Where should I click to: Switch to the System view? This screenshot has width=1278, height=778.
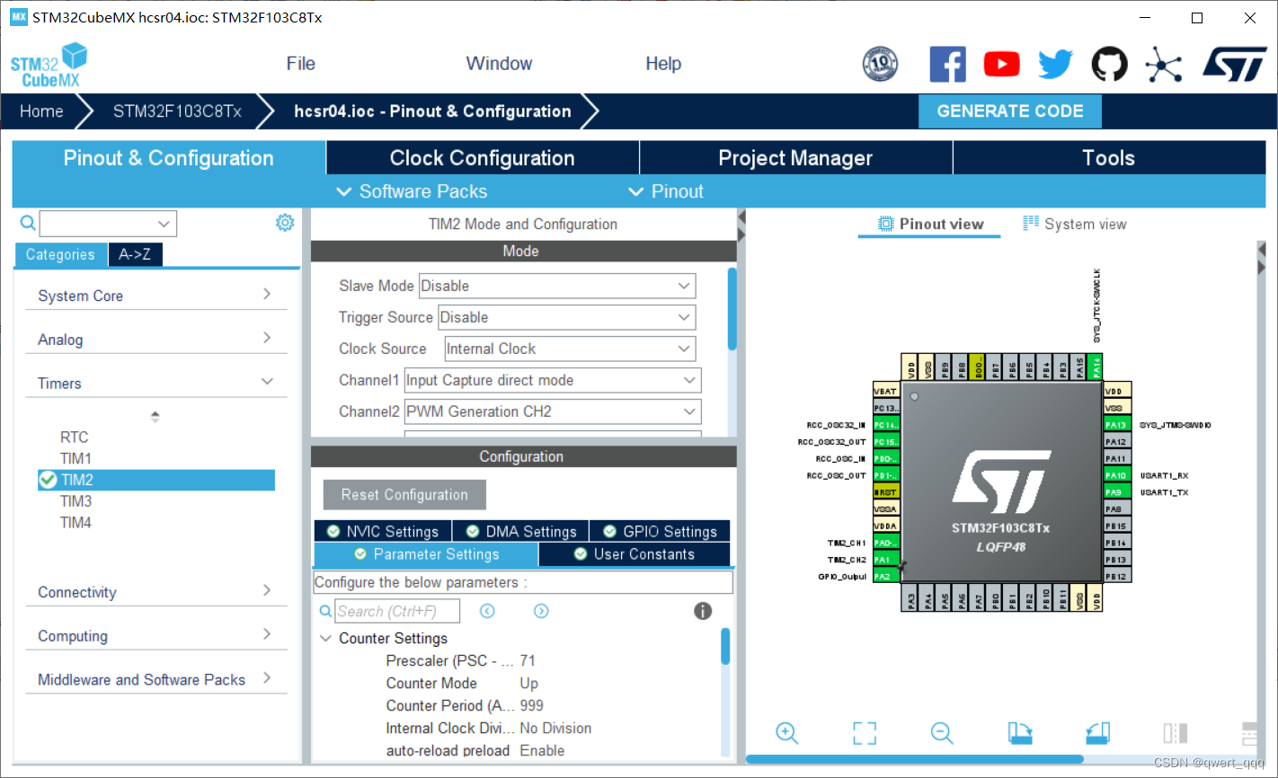(1074, 224)
